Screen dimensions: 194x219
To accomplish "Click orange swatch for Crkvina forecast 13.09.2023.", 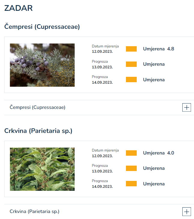I will (131, 168).
